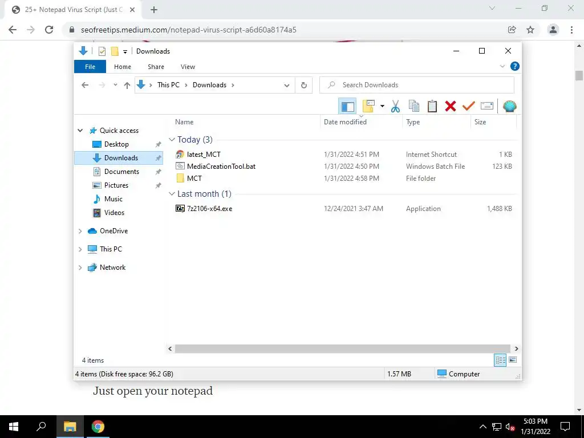Viewport: 584px width, 438px height.
Task: Bookmark this page with the star icon
Action: [x=530, y=30]
